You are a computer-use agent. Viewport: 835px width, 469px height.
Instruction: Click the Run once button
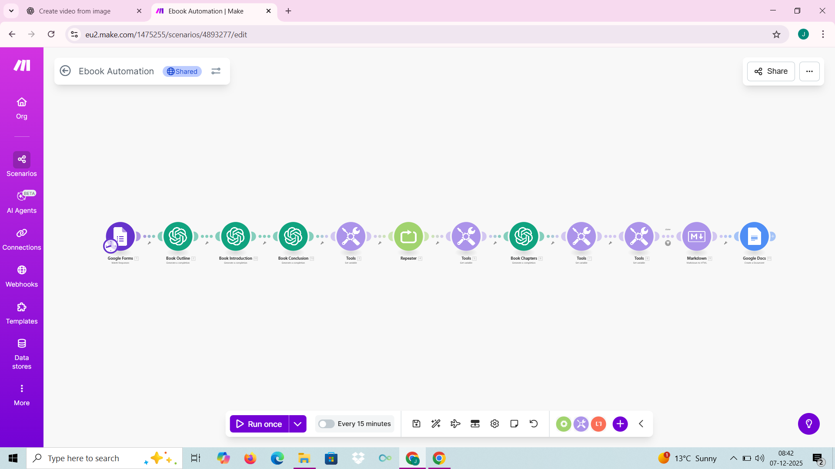[258, 423]
